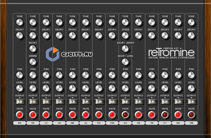Click the SD channel Tone knob
The width and height of the screenshot is (211, 138).
pos(33,35)
